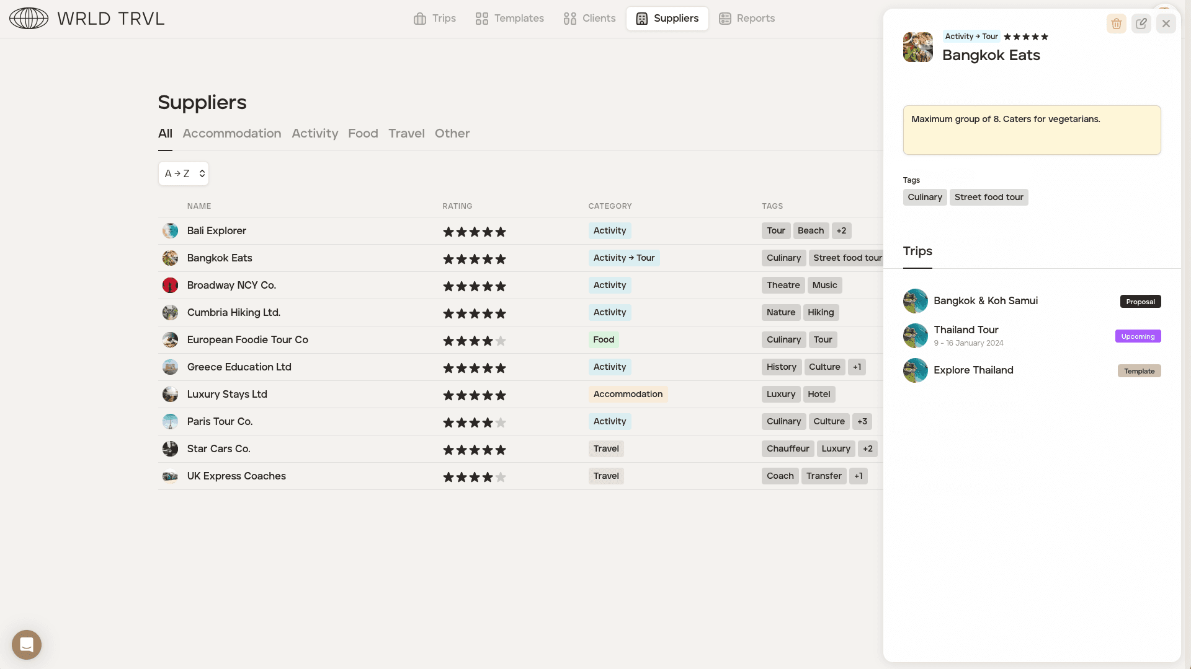Screen dimensions: 1191x669
Task: Click the Chauffeur tag
Action: coord(788,449)
